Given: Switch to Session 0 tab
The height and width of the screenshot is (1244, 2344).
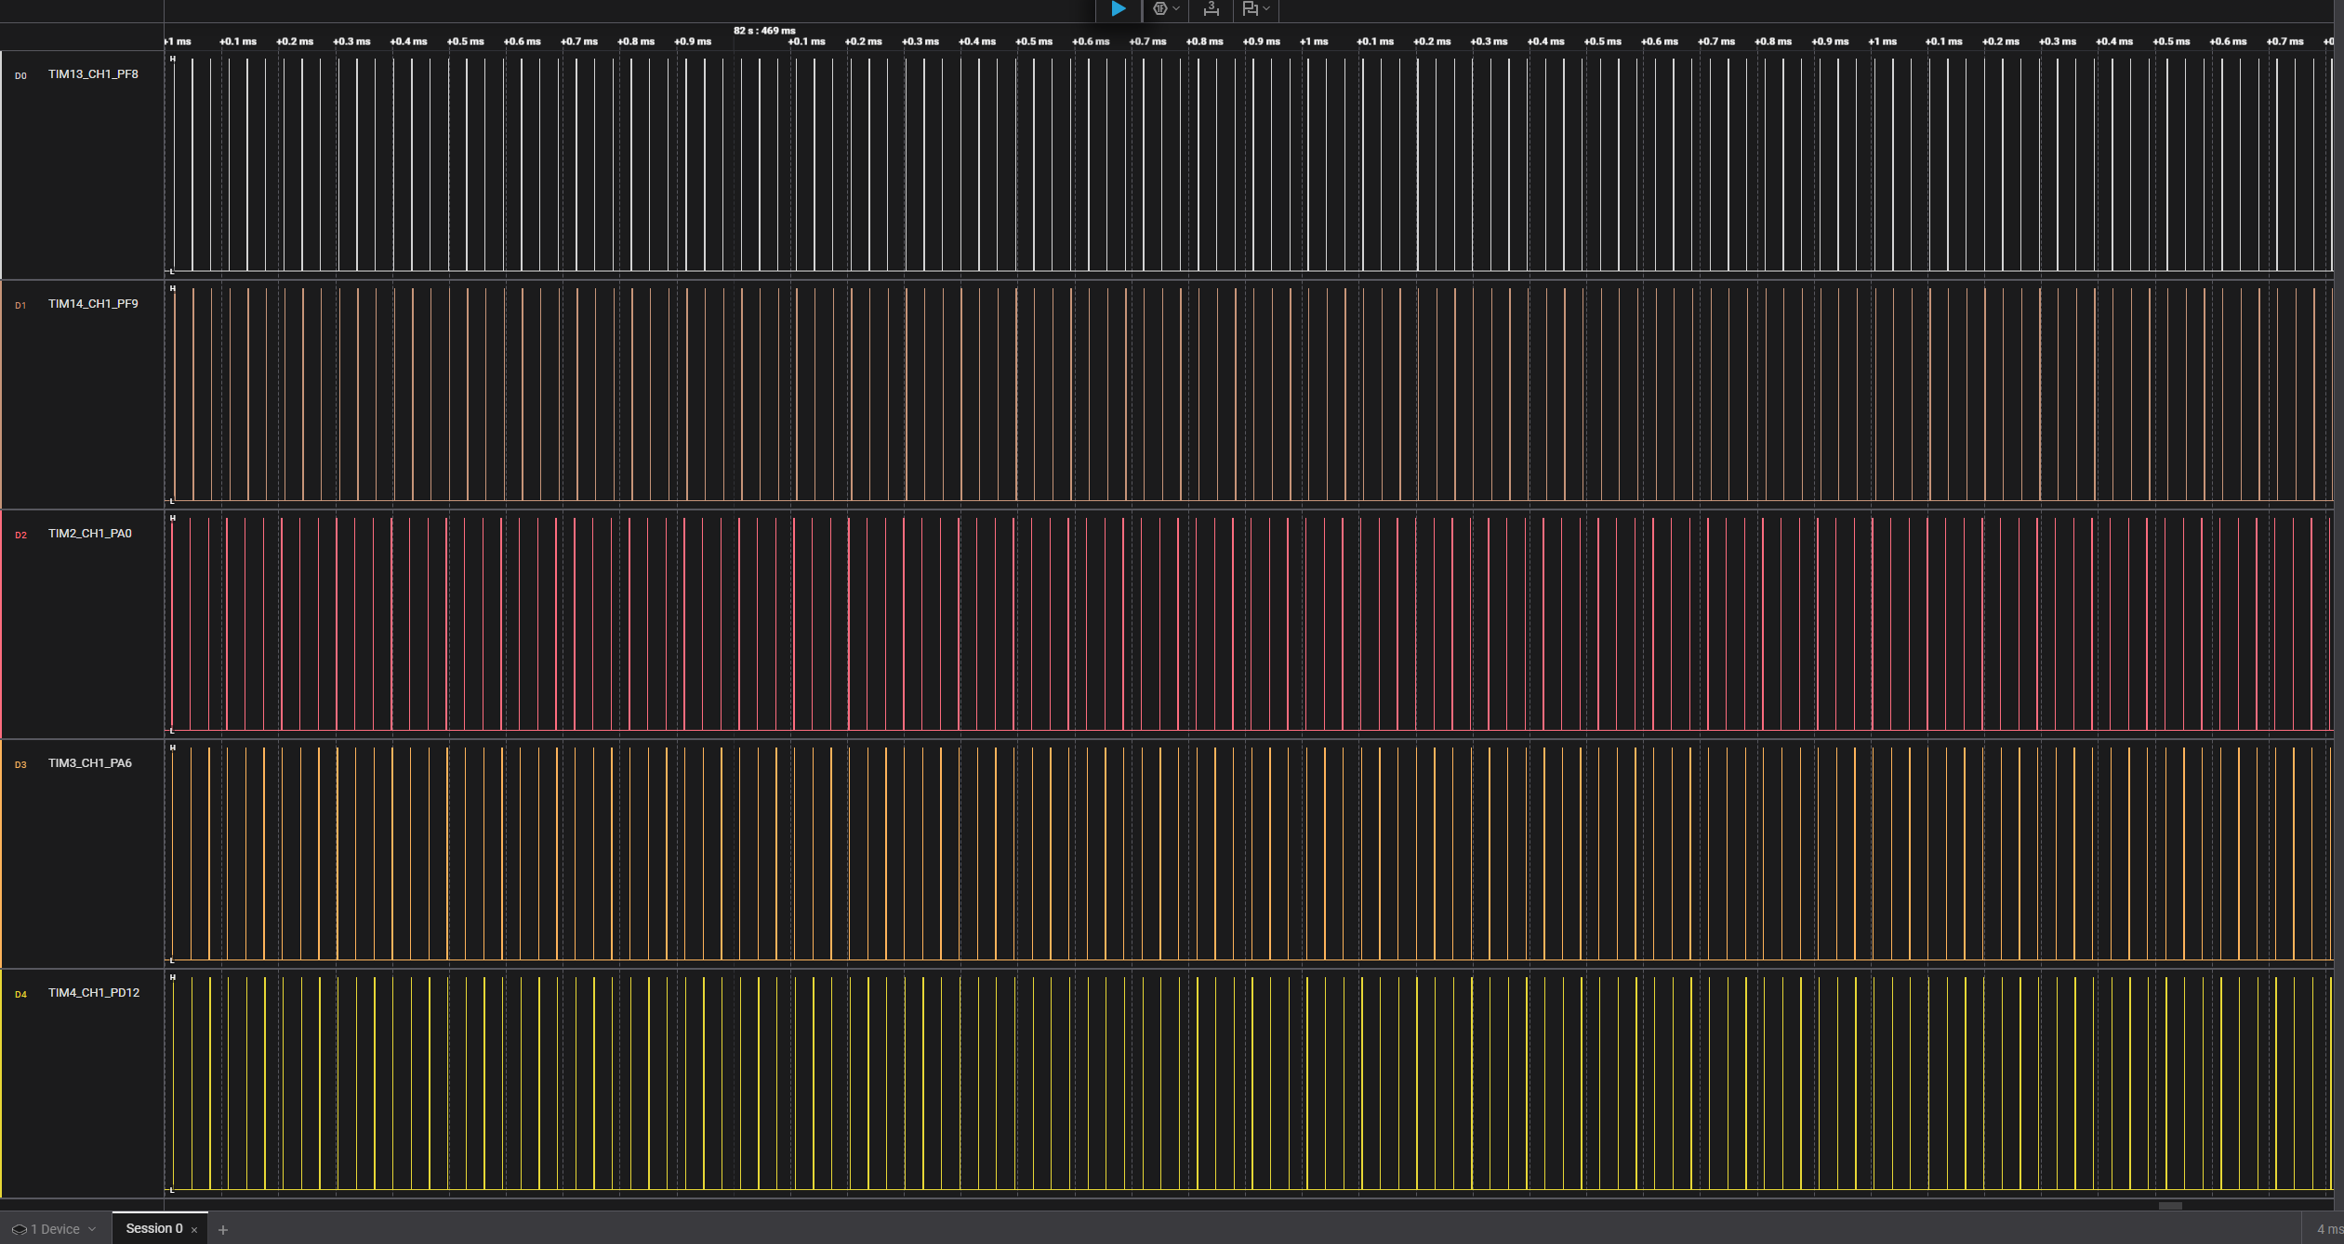Looking at the screenshot, I should click(x=153, y=1228).
